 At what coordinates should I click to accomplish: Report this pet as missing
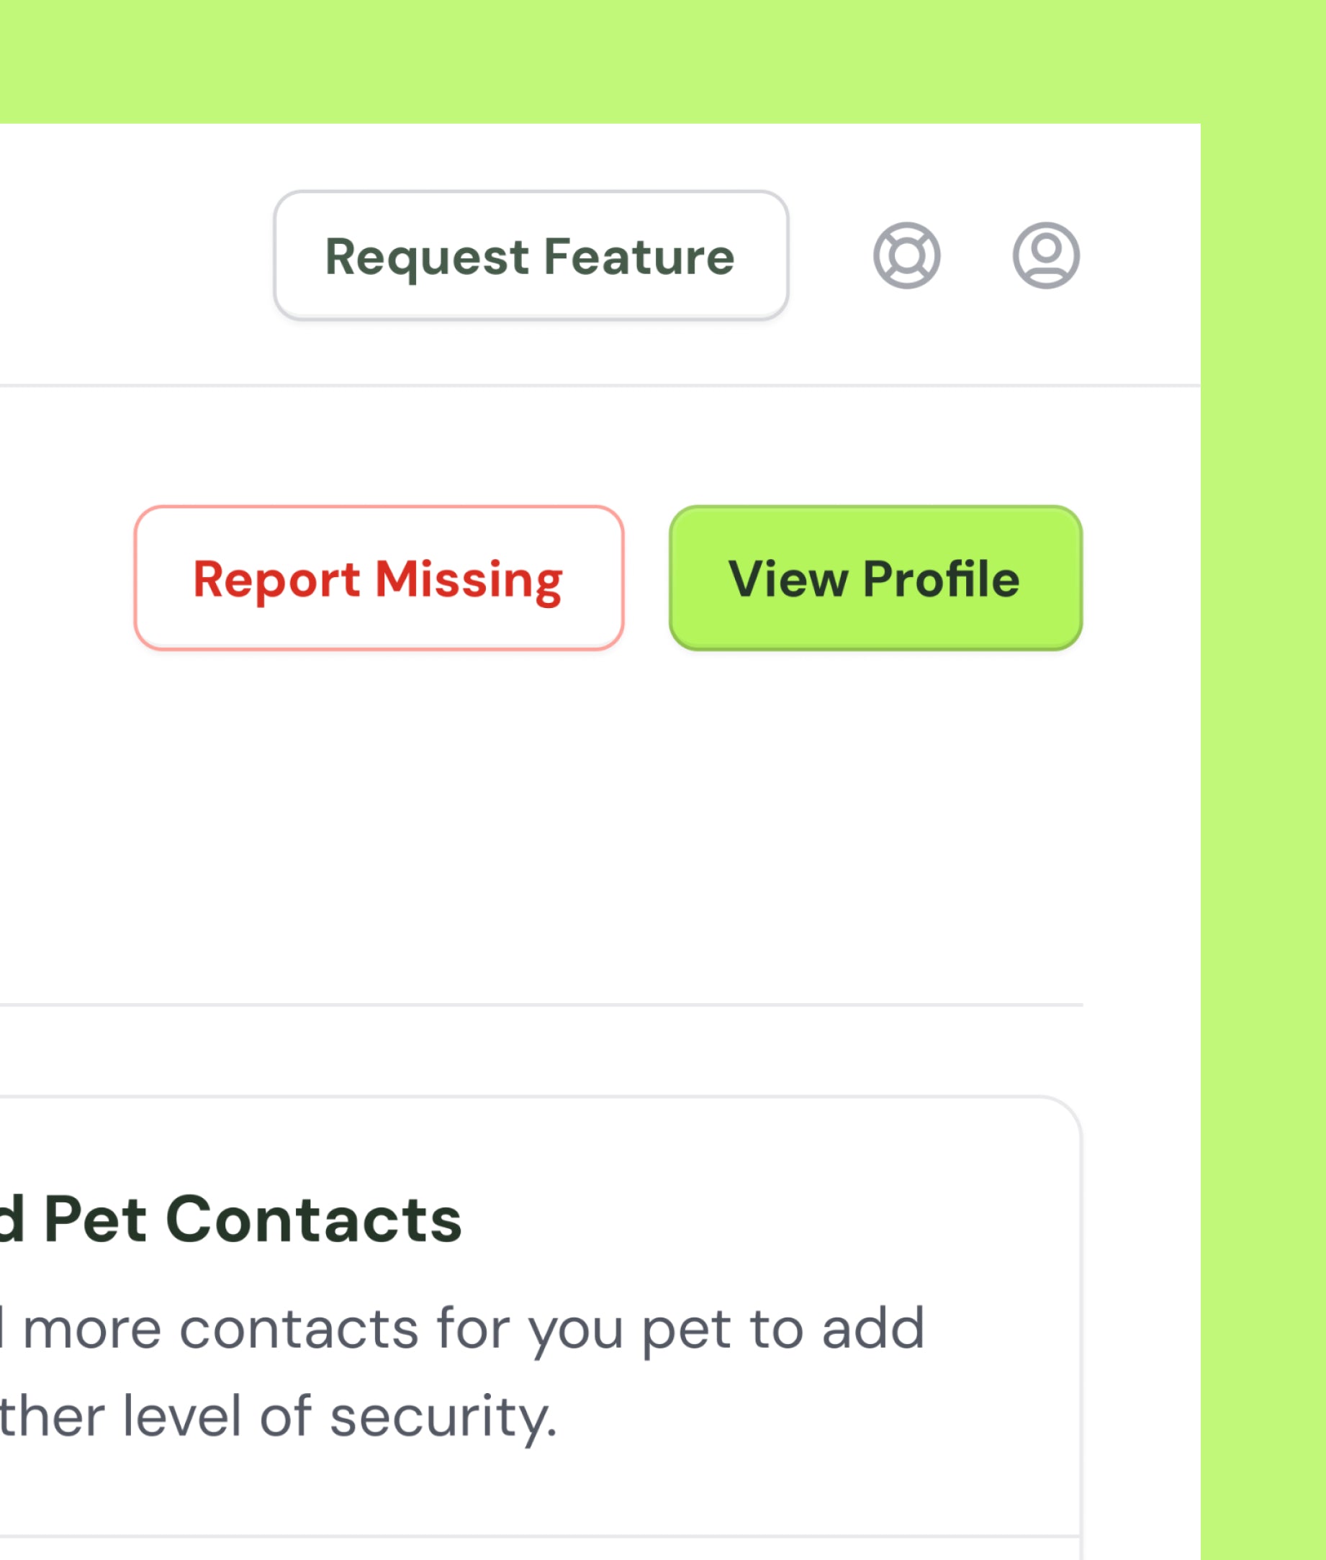[x=379, y=578]
